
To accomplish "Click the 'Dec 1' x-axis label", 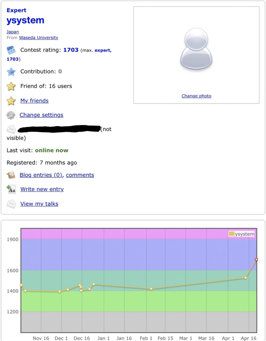I will coord(61,338).
